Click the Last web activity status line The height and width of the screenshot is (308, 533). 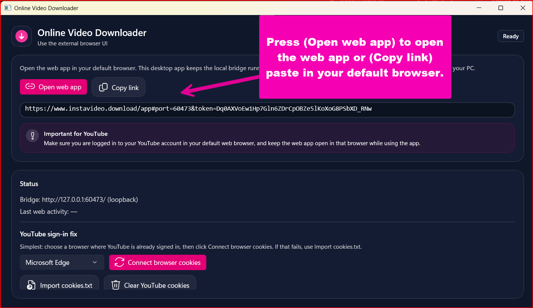48,211
